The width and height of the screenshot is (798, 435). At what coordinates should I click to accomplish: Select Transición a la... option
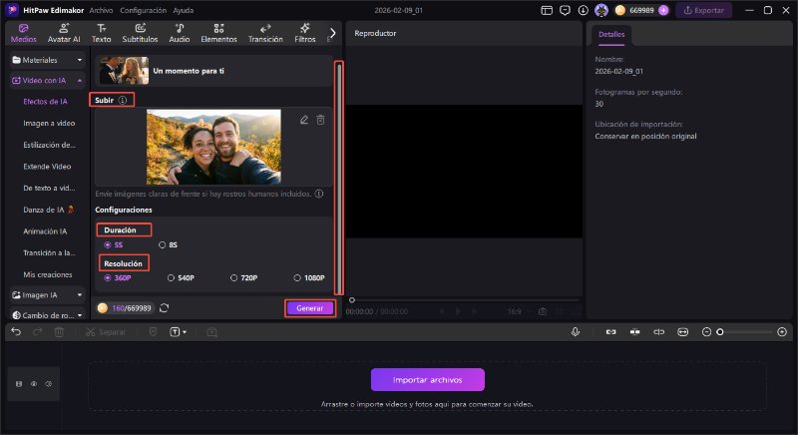coord(49,252)
